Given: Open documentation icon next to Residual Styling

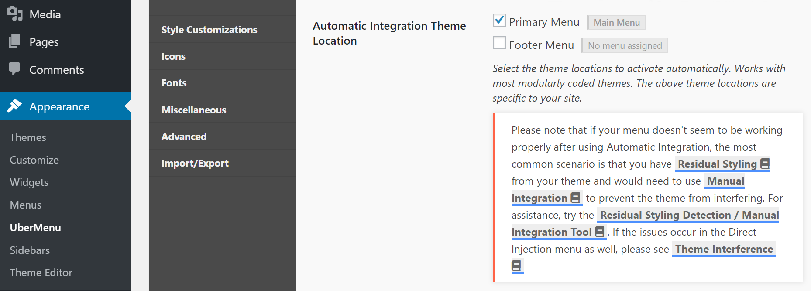Looking at the screenshot, I should pos(765,163).
